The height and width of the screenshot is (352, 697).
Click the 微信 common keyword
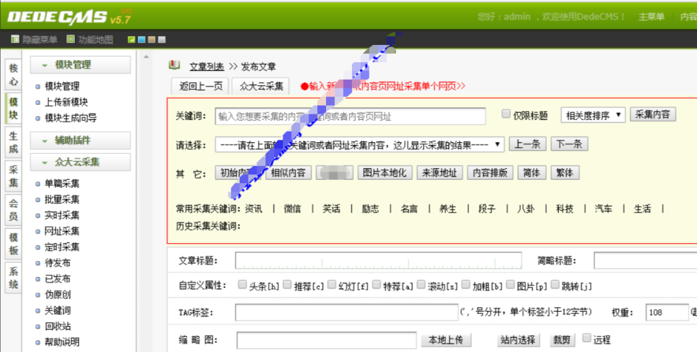292,209
